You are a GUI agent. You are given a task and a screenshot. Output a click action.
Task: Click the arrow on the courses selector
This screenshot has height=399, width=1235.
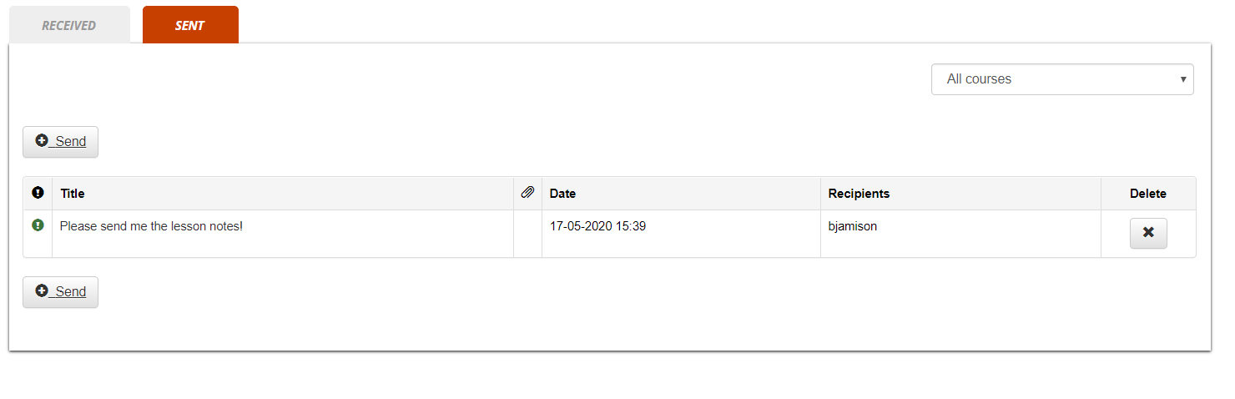click(1183, 79)
